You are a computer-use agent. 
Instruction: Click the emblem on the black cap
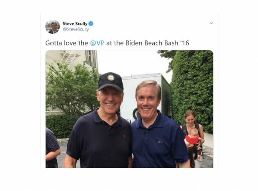(x=111, y=77)
